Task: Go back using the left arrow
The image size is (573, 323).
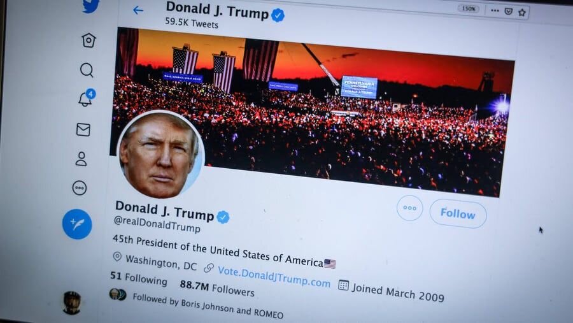Action: click(138, 10)
